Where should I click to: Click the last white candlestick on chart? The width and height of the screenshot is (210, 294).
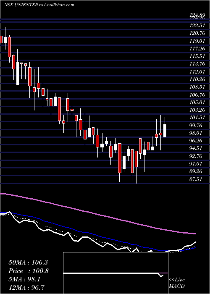165,131
